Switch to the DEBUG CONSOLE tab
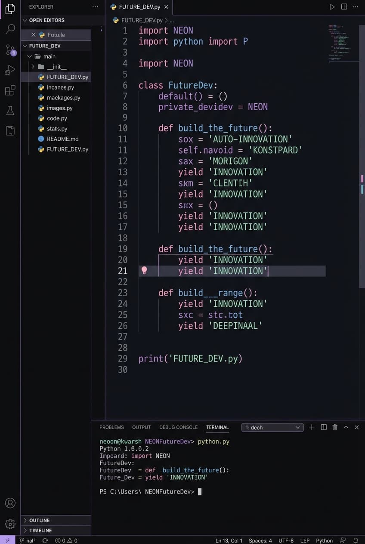This screenshot has height=544, width=365. pyautogui.click(x=178, y=427)
